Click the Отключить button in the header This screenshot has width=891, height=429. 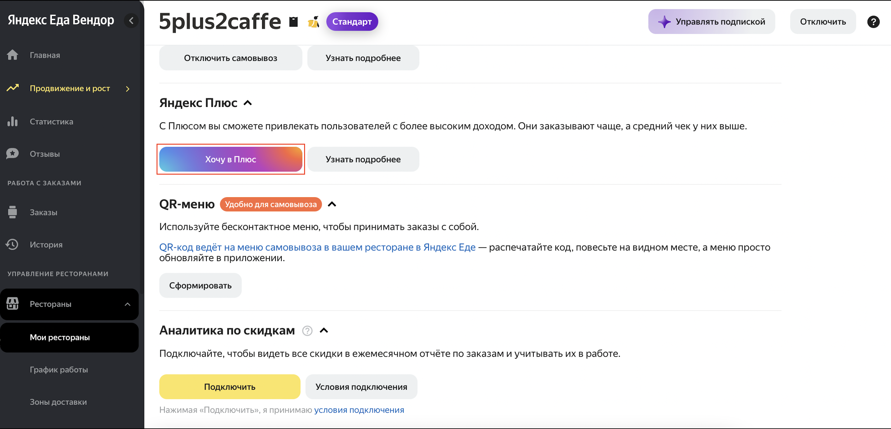[x=823, y=22]
